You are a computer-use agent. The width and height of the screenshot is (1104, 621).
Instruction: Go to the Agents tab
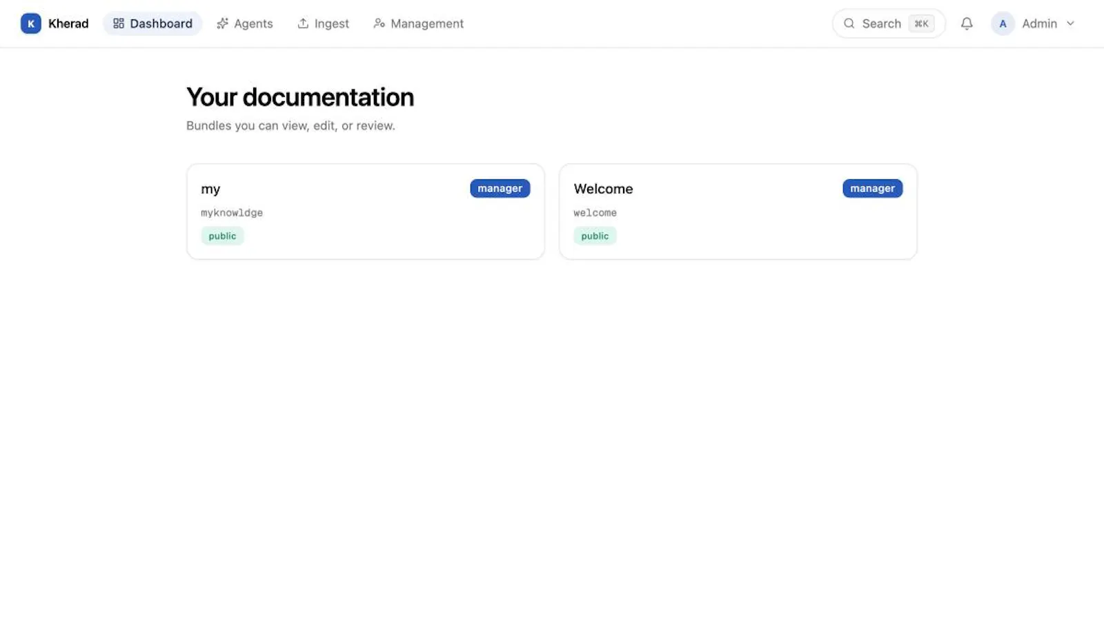pyautogui.click(x=245, y=23)
